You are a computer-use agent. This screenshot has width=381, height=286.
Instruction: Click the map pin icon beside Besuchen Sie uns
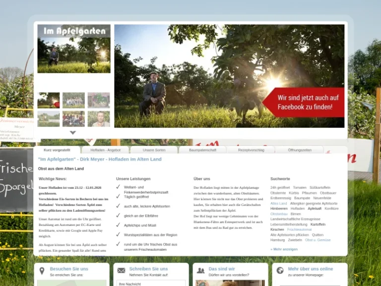pos(42,271)
